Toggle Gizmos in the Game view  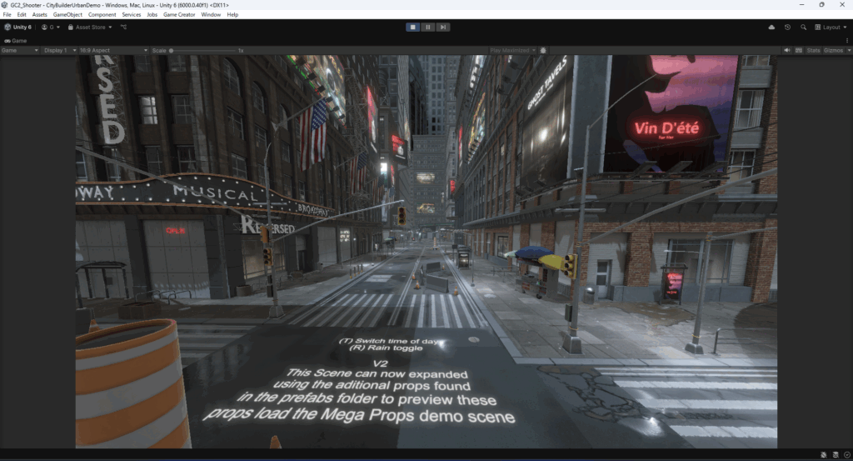point(834,50)
